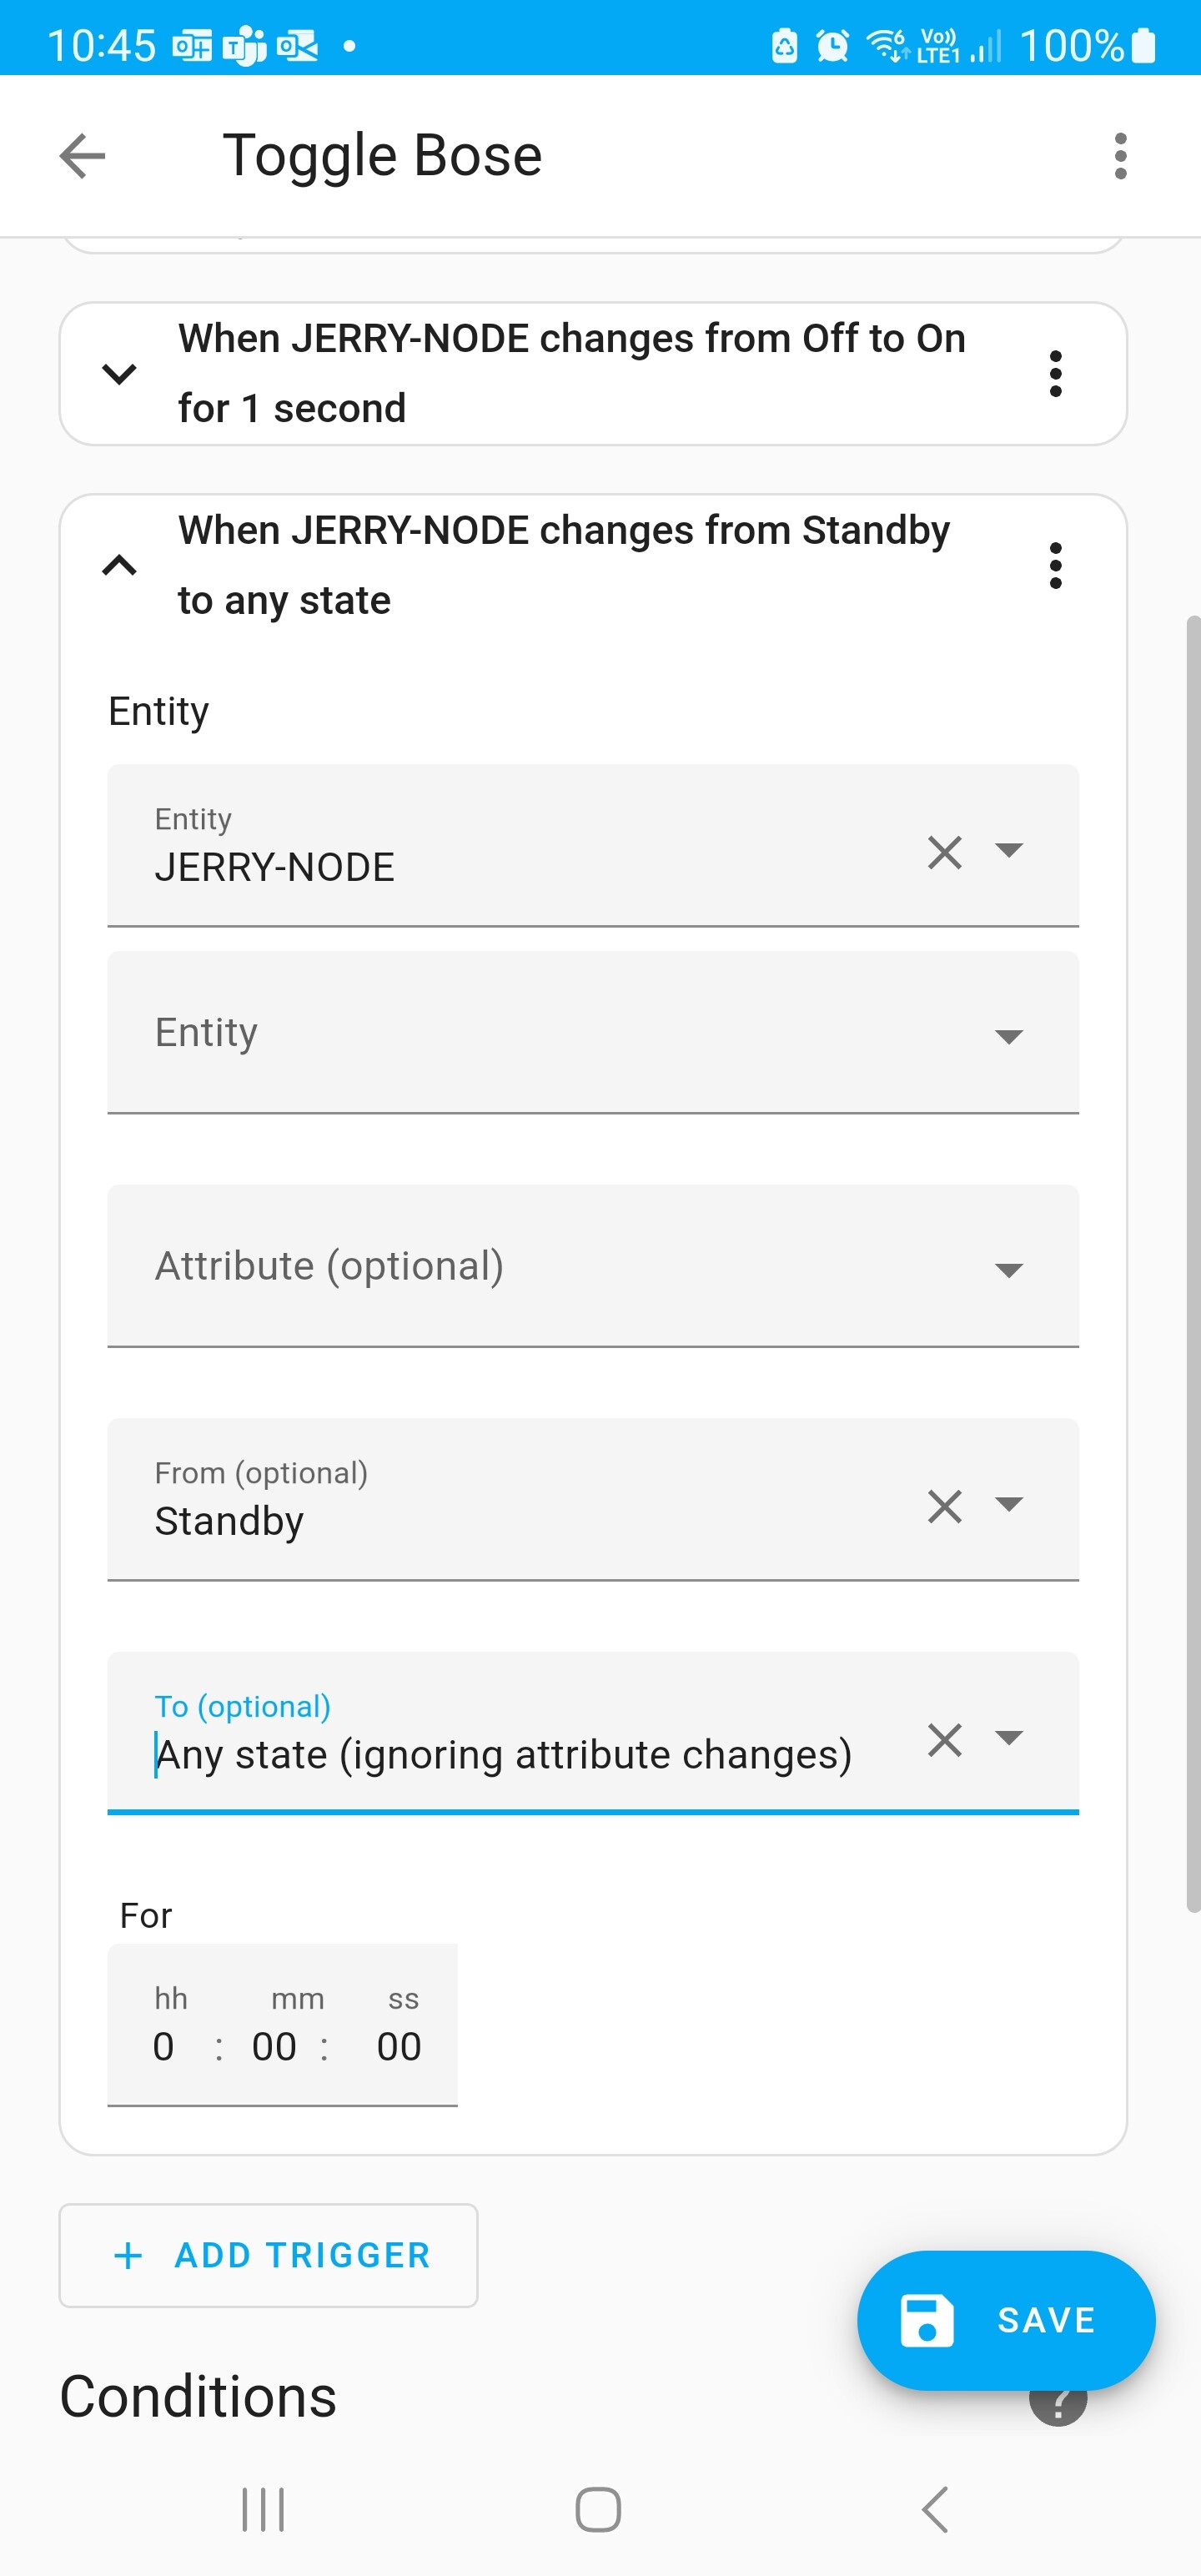1201x2576 pixels.
Task: Open options menu on the Standby trigger
Action: pos(1056,566)
